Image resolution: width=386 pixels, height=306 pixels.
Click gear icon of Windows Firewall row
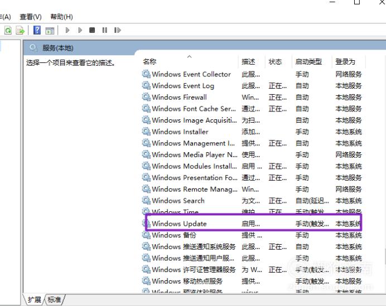pos(146,97)
